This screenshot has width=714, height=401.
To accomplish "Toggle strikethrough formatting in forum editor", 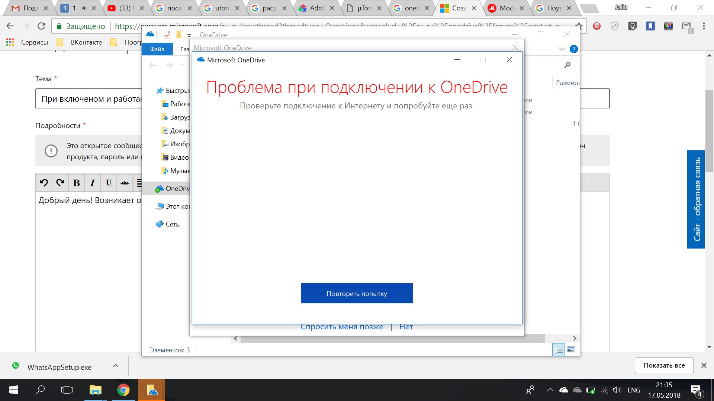I will (x=125, y=183).
